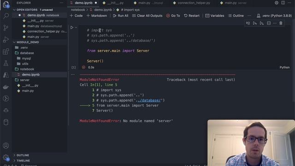Open the Run and Debug view

point(6,40)
